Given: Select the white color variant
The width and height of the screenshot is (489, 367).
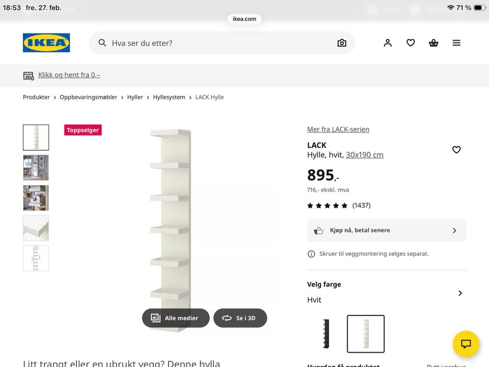Looking at the screenshot, I should click(x=366, y=334).
